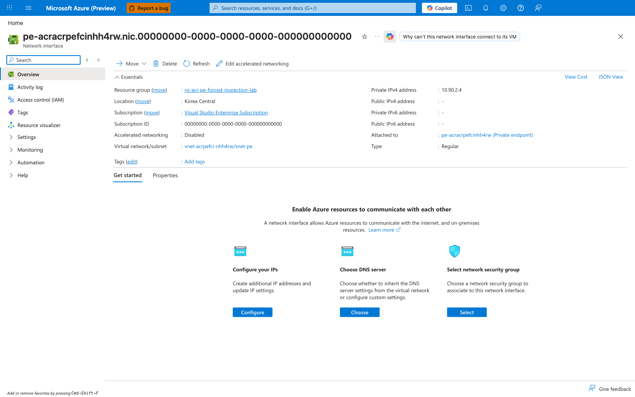Refresh the overview page
The height and width of the screenshot is (397, 635).
click(x=196, y=64)
